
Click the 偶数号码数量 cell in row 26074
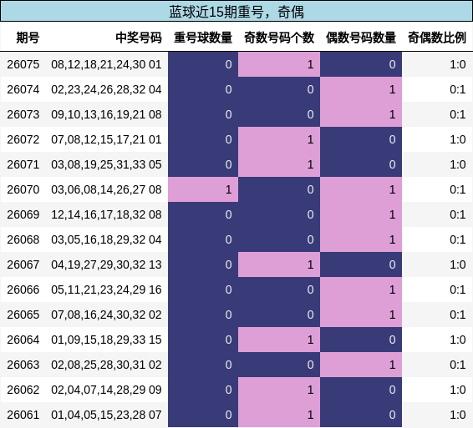point(361,89)
